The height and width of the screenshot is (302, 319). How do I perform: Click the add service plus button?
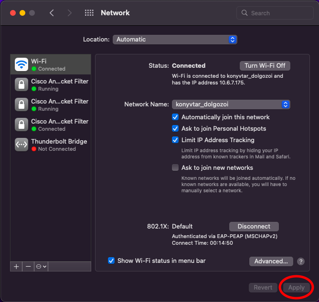tap(16, 266)
